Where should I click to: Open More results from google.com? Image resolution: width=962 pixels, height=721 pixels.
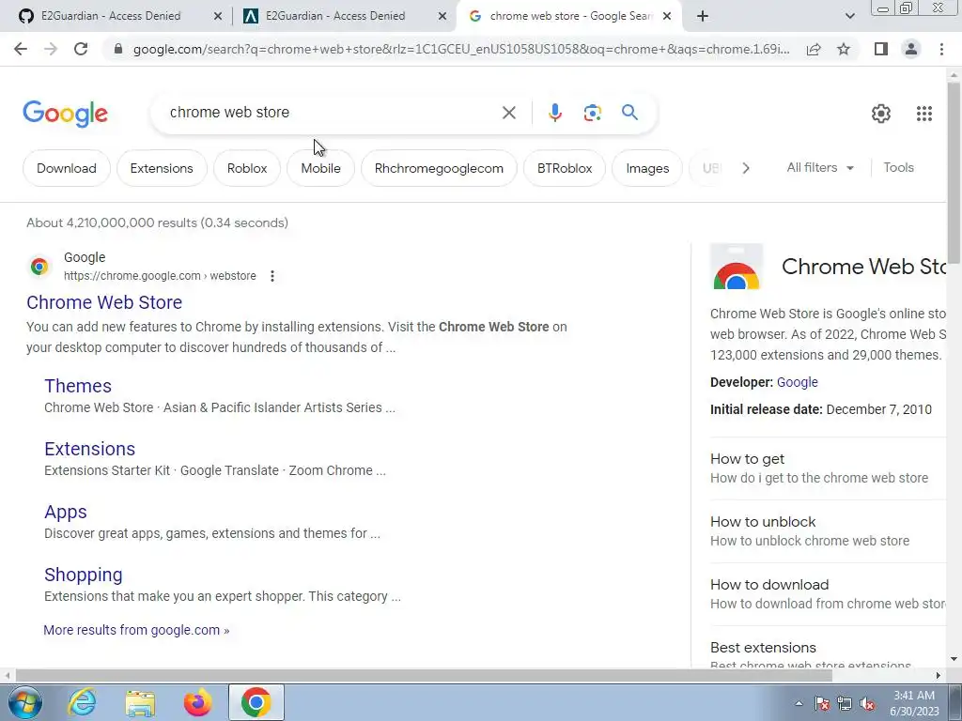click(136, 630)
